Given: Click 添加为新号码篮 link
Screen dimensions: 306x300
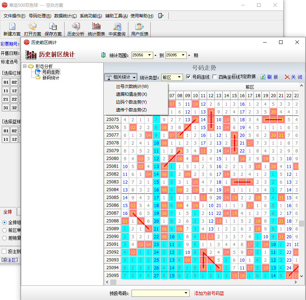Looking at the screenshot, I should pyautogui.click(x=209, y=293).
